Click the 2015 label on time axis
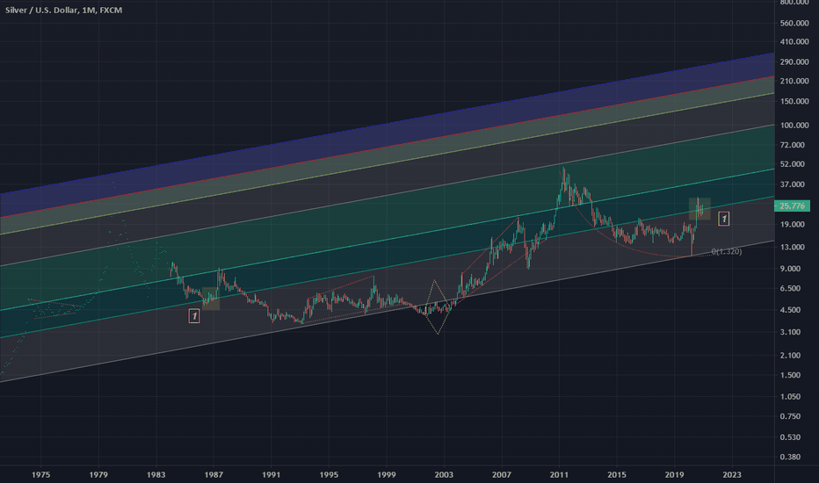The width and height of the screenshot is (819, 483). pyautogui.click(x=617, y=474)
